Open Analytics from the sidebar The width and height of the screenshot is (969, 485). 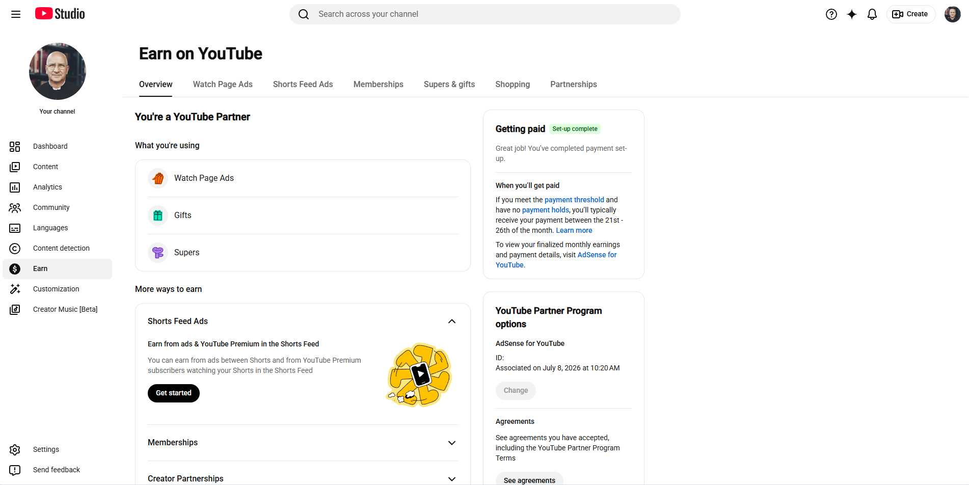57,187
